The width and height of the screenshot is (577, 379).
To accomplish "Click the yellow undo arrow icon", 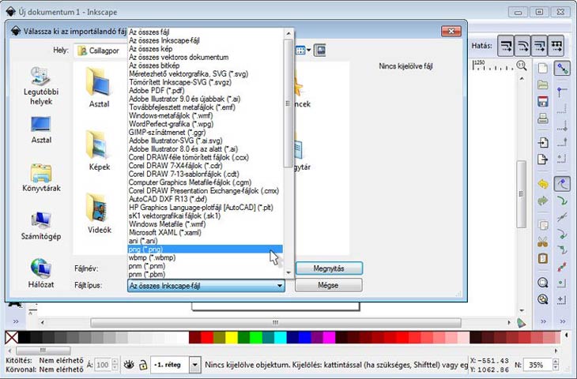I will click(x=543, y=183).
